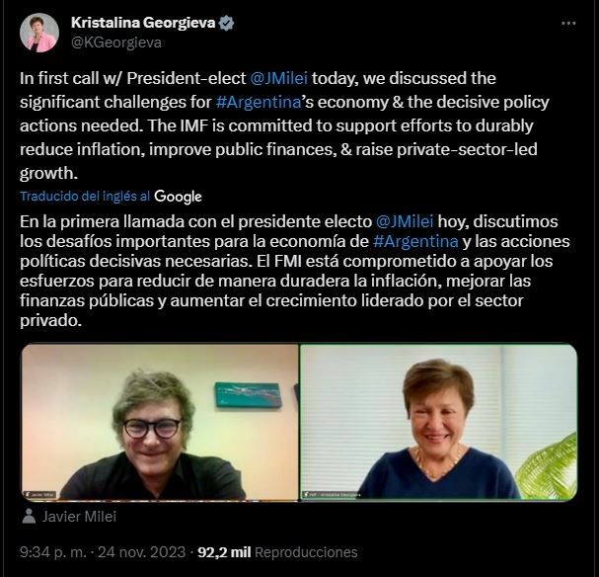The width and height of the screenshot is (599, 577).
Task: Click the profile avatar next to Kristalina Georgieva
Action: pyautogui.click(x=39, y=33)
